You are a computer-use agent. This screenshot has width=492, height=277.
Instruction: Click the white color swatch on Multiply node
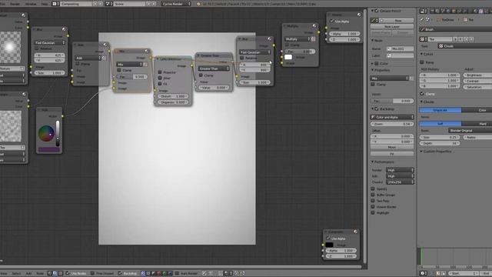288,57
